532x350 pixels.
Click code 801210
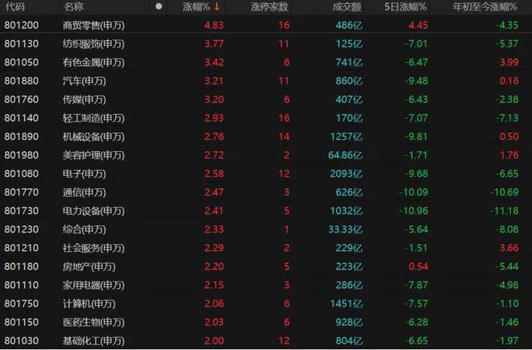coord(22,248)
